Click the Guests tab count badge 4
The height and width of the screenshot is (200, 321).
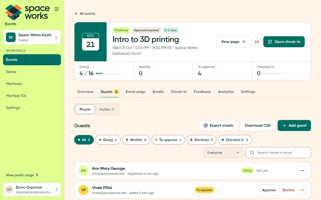point(116,92)
